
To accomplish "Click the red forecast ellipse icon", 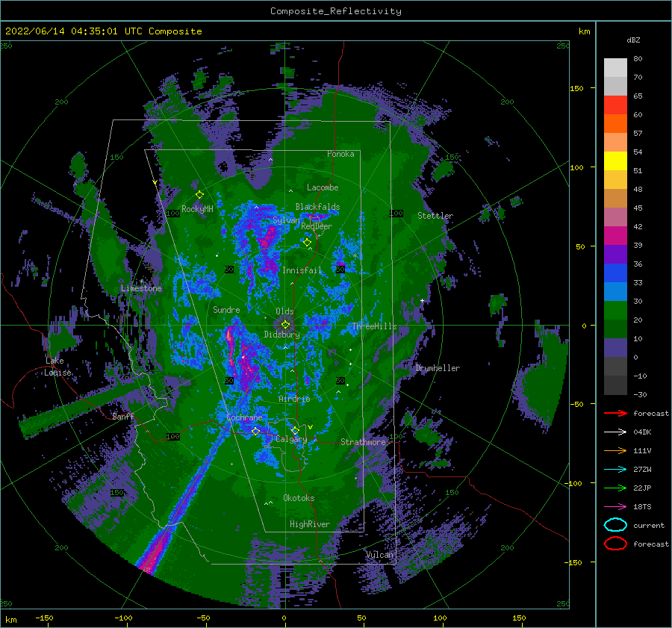I will coord(615,544).
